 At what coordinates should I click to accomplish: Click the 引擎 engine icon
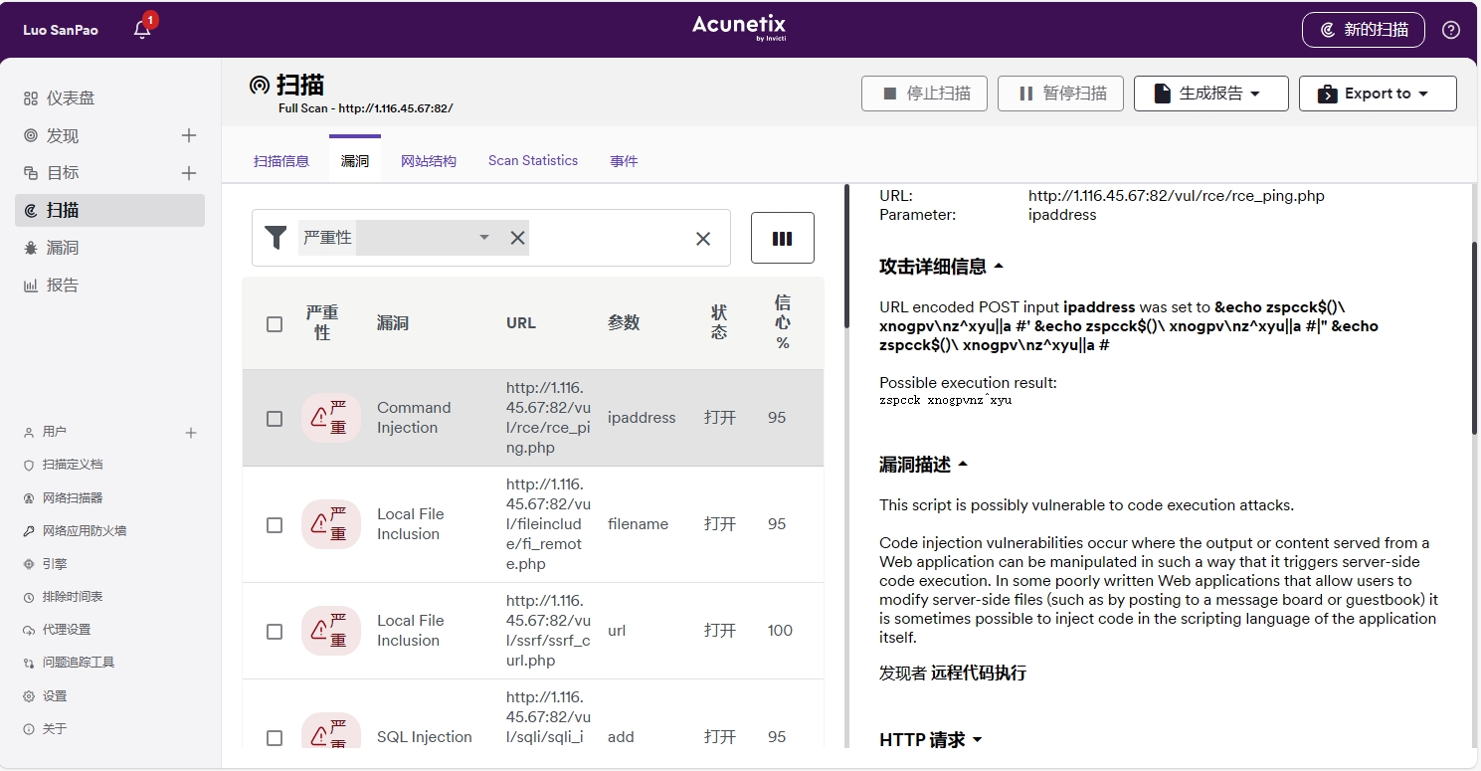29,564
